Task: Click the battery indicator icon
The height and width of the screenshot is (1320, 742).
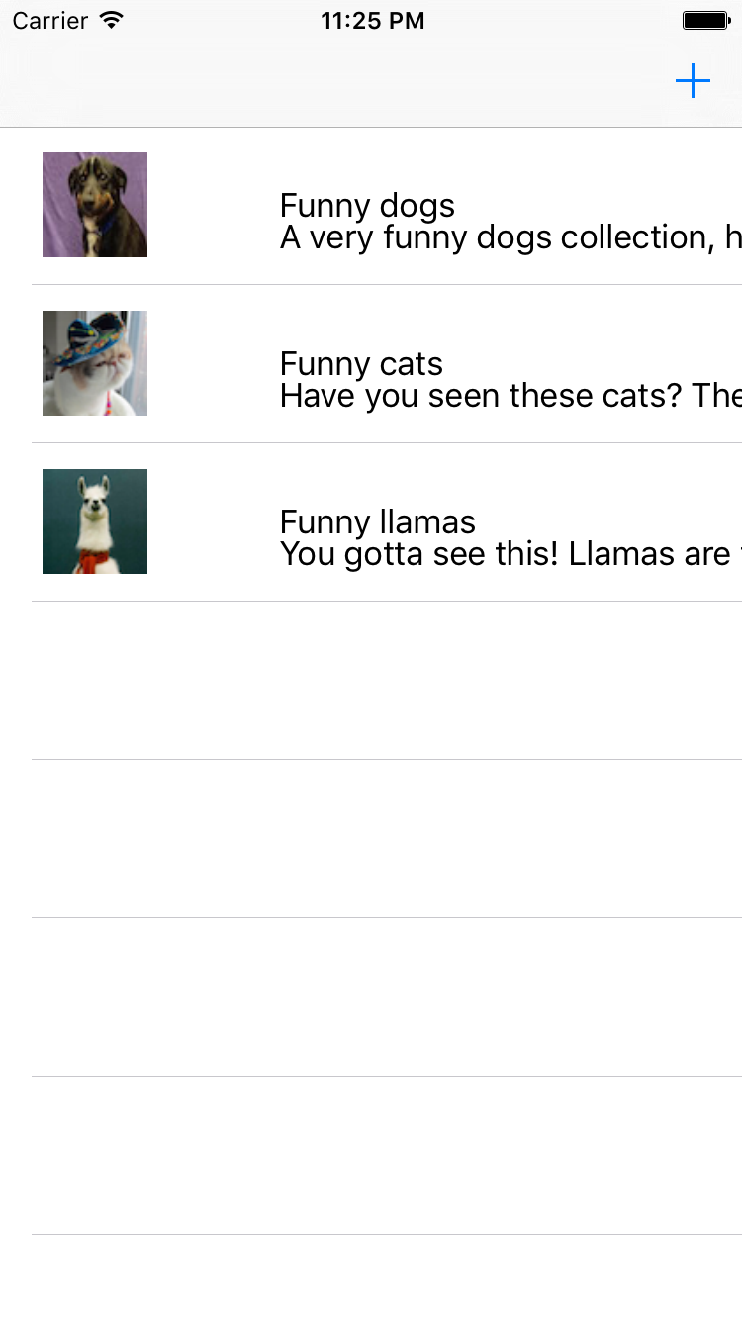Action: [705, 21]
